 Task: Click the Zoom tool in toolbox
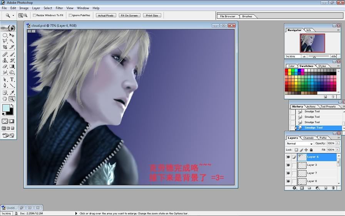click(x=12, y=99)
